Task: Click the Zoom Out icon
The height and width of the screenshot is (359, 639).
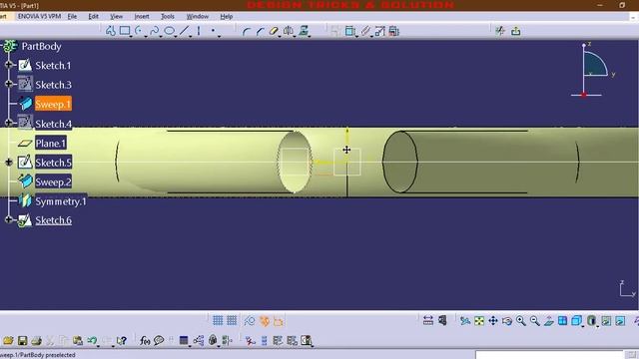Action: click(x=535, y=321)
